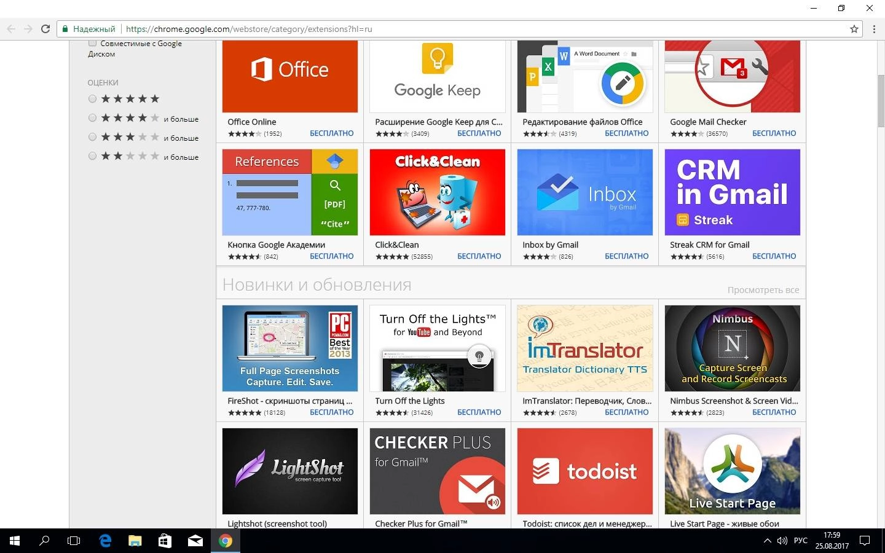Select four stars 'и больше' filter
Viewport: 885px width, 553px height.
(x=92, y=118)
